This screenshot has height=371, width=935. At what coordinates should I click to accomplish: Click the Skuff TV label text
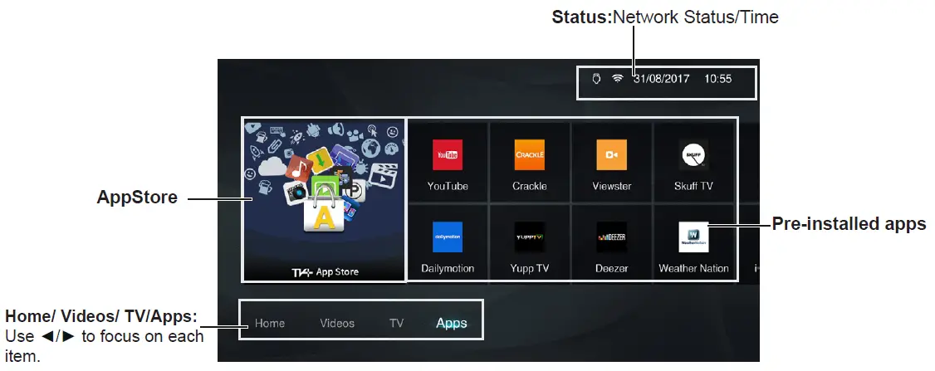[693, 186]
